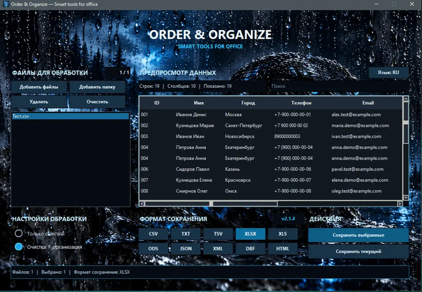Image resolution: width=422 pixels, height=292 pixels.
Task: Choose the XLSX save format
Action: tap(250, 234)
